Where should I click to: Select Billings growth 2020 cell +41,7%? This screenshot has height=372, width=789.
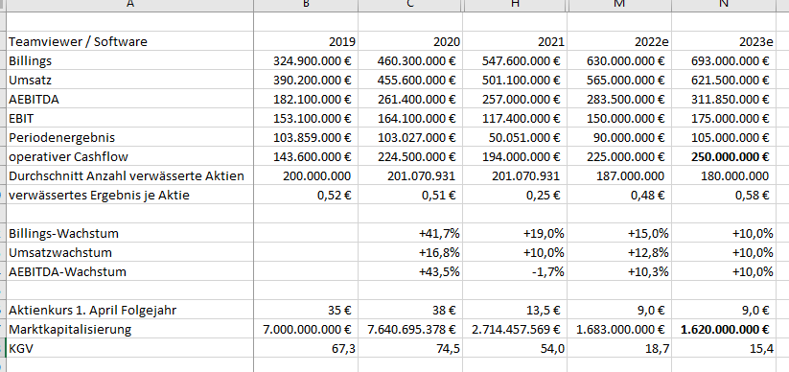(410, 233)
